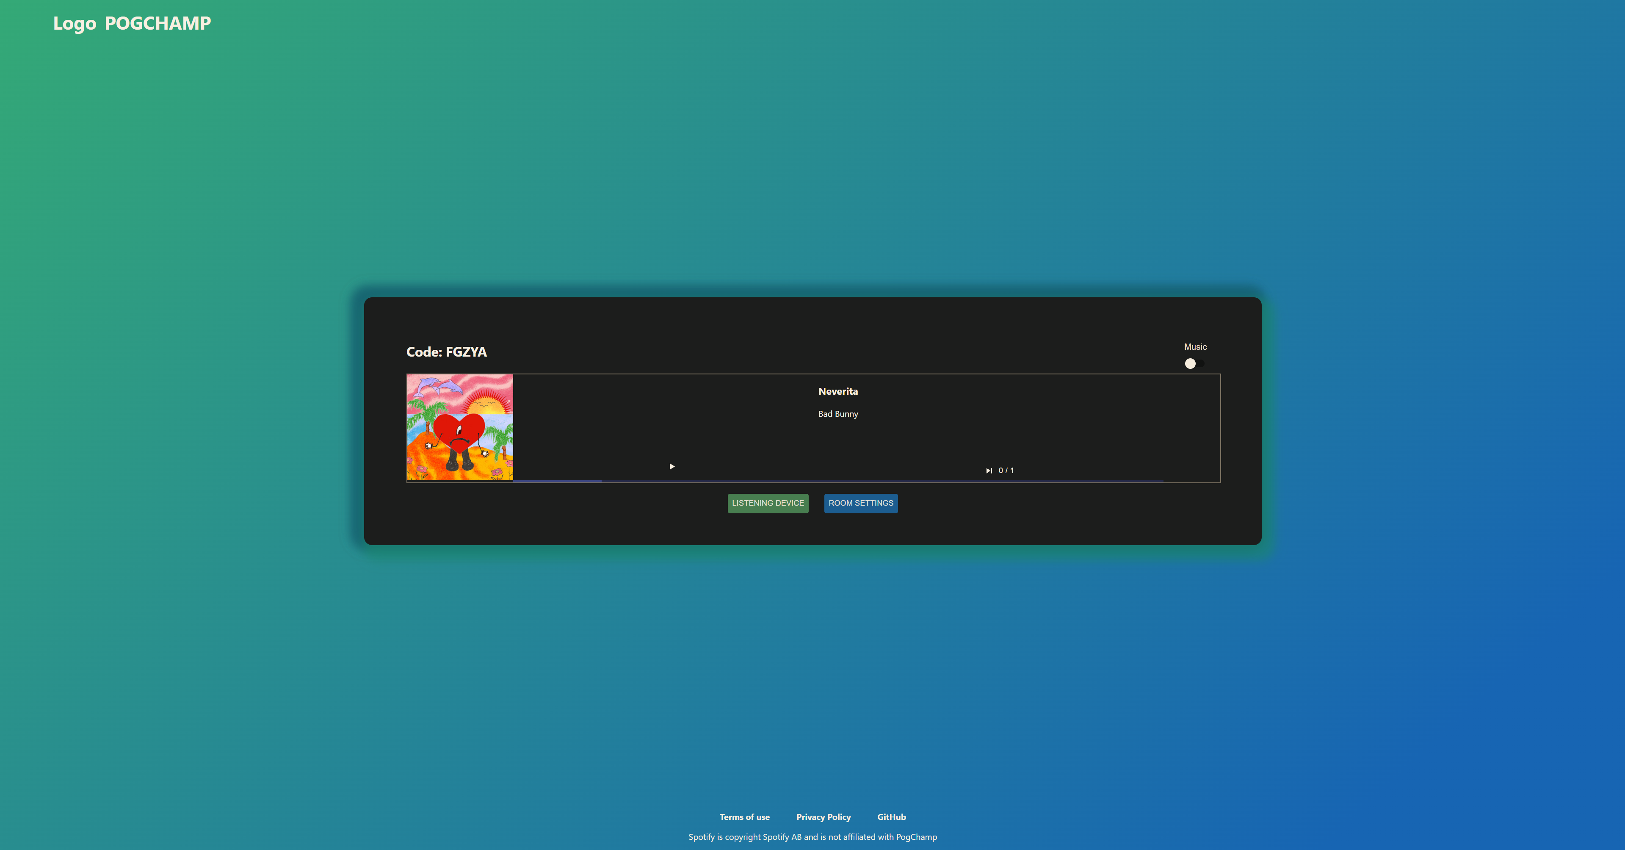Select the Bad Bunny album artwork
The image size is (1625, 850).
coord(460,427)
